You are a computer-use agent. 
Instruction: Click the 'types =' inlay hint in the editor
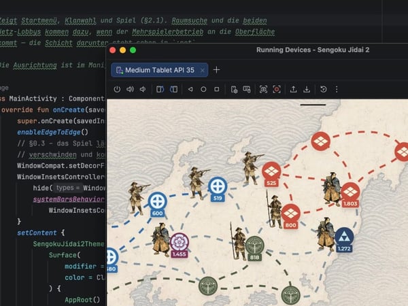tap(67, 188)
